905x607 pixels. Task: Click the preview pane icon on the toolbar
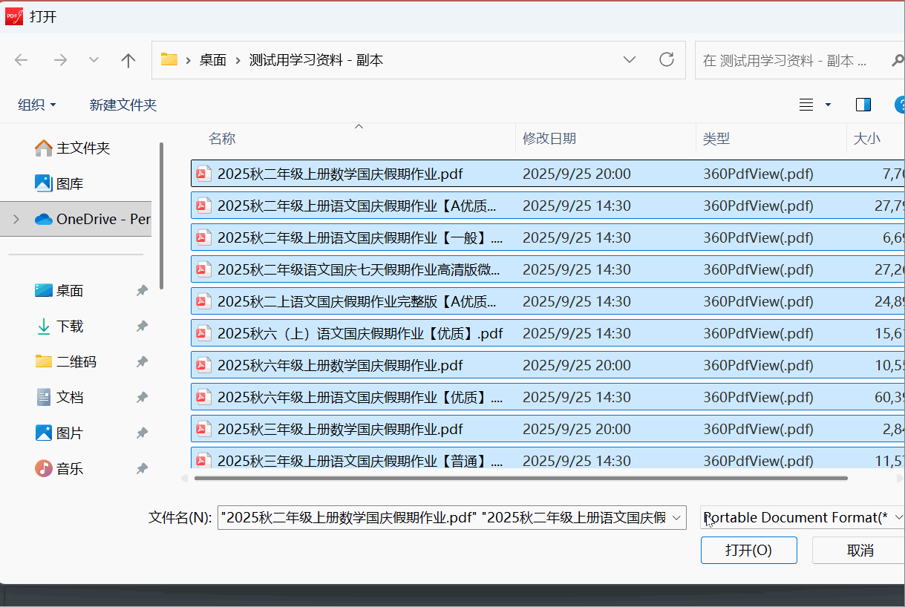pyautogui.click(x=863, y=105)
